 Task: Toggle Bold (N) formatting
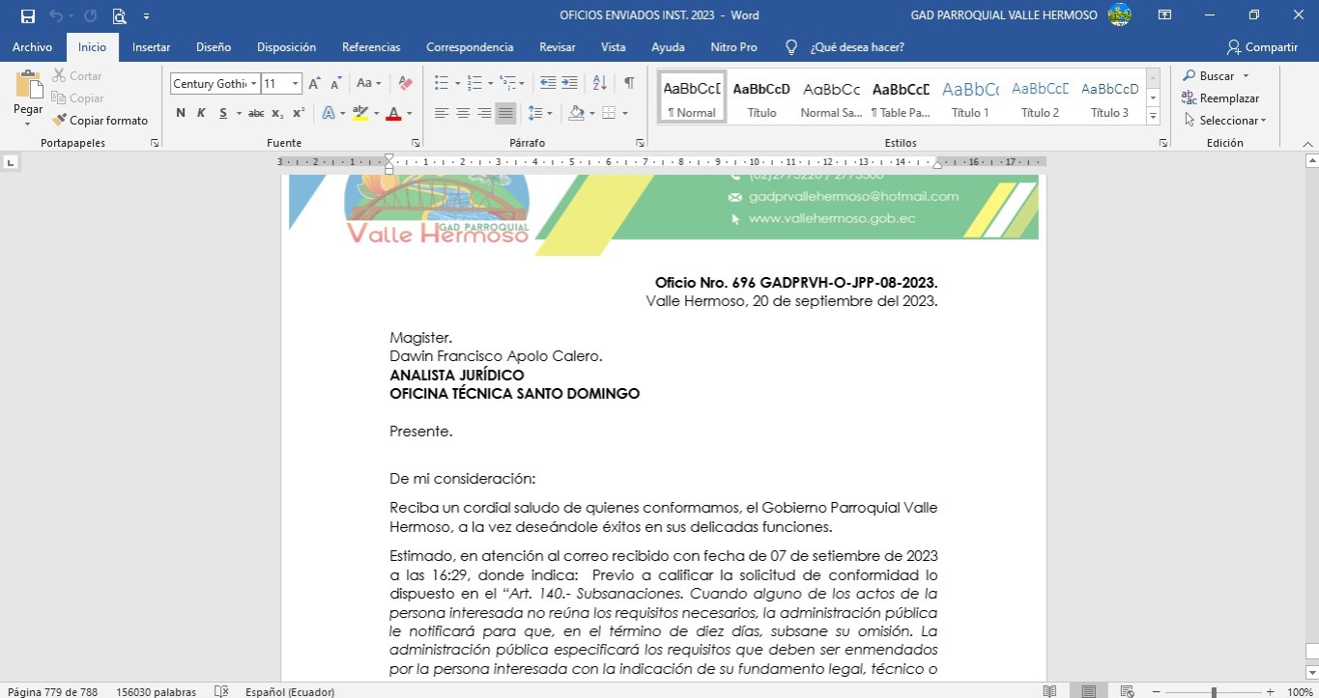181,113
